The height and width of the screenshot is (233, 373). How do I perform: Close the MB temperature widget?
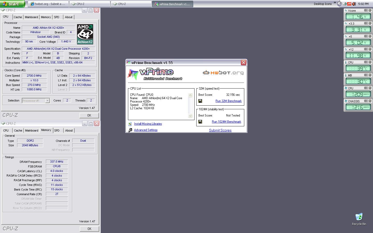(370, 75)
